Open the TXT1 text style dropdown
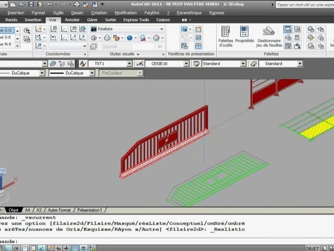The width and height of the screenshot is (334, 251). (129, 63)
